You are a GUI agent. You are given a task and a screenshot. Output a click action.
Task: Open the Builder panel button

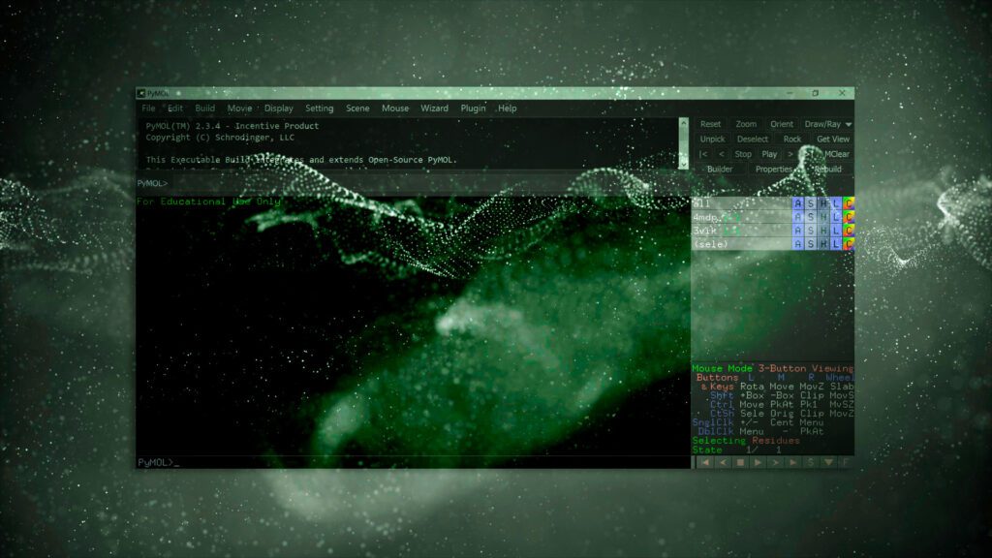tap(720, 169)
